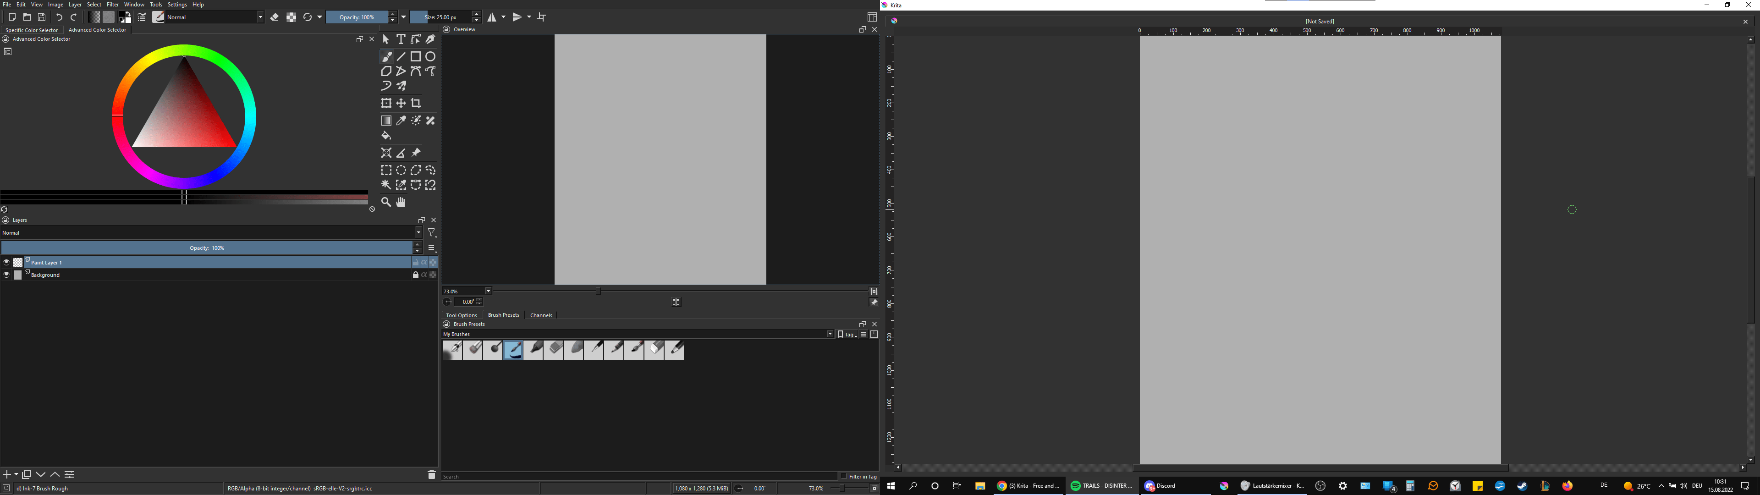This screenshot has width=1760, height=495.
Task: Switch to the Channels tab
Action: point(540,315)
